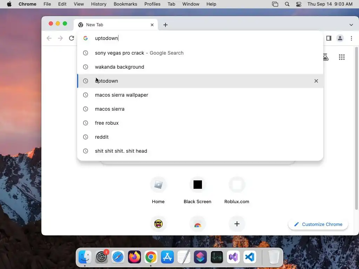Click the Chrome Labs flask icon
Image resolution: width=359 pixels, height=269 pixels.
(326, 57)
